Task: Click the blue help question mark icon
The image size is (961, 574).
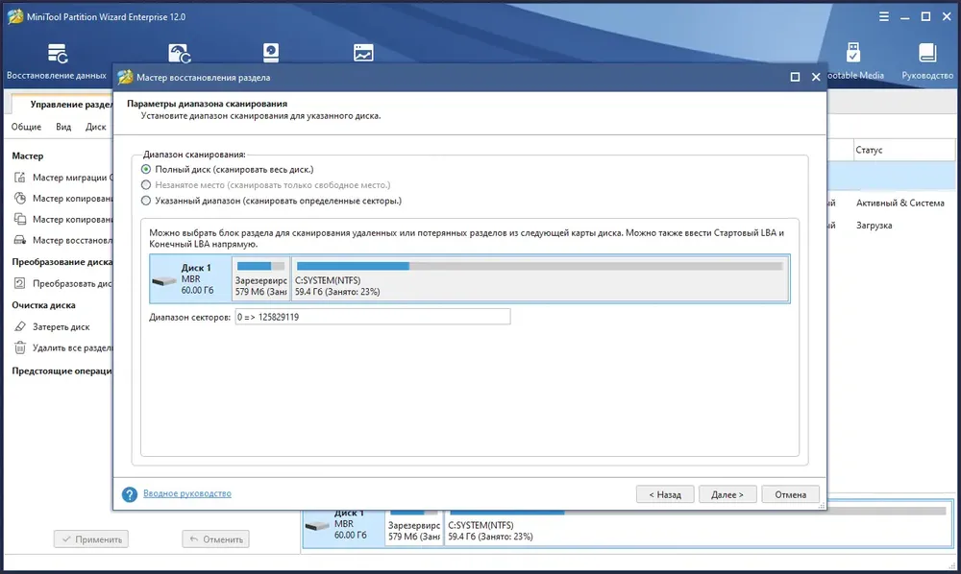Action: click(x=130, y=493)
